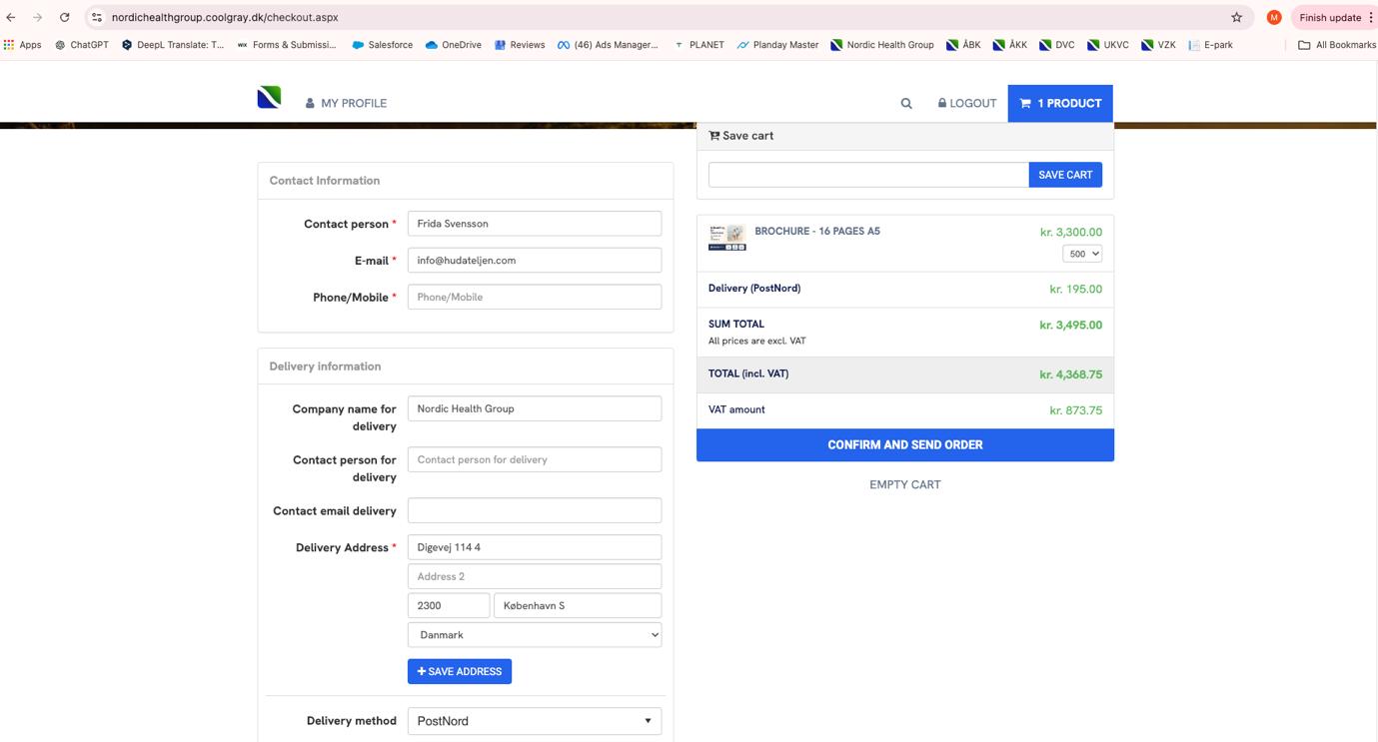
Task: Open the Nordic Health Group bookmark
Action: point(882,45)
